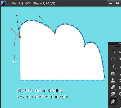Screen dimensions: 121x108
Task: Click the toolbar panel grip handle
Action: [x=117, y=47]
